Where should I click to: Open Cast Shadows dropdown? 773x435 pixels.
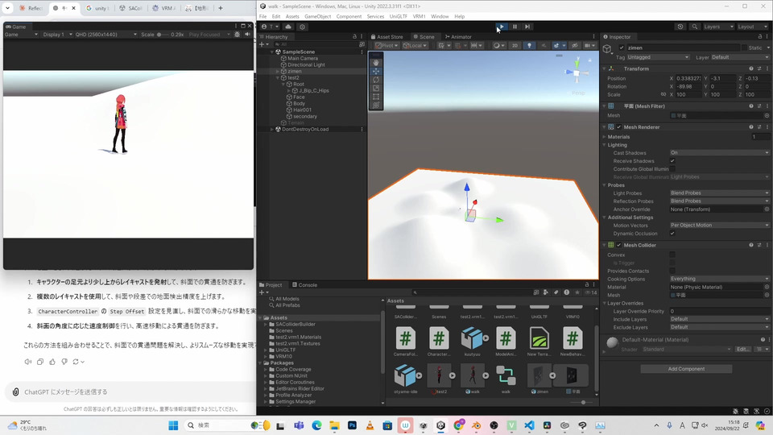[x=719, y=153]
